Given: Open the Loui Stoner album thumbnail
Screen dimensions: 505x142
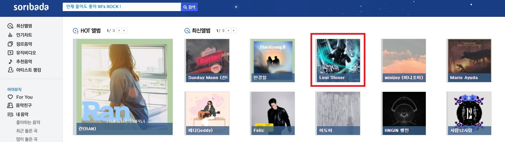Looking at the screenshot, I should (x=338, y=60).
